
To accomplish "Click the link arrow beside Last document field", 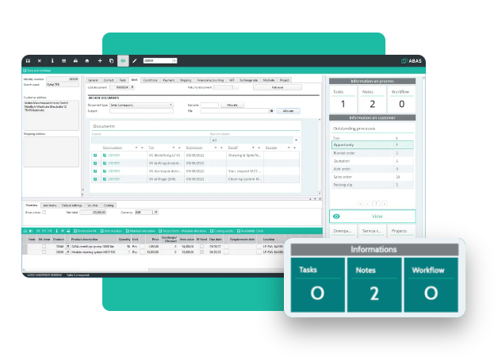I will point(132,87).
